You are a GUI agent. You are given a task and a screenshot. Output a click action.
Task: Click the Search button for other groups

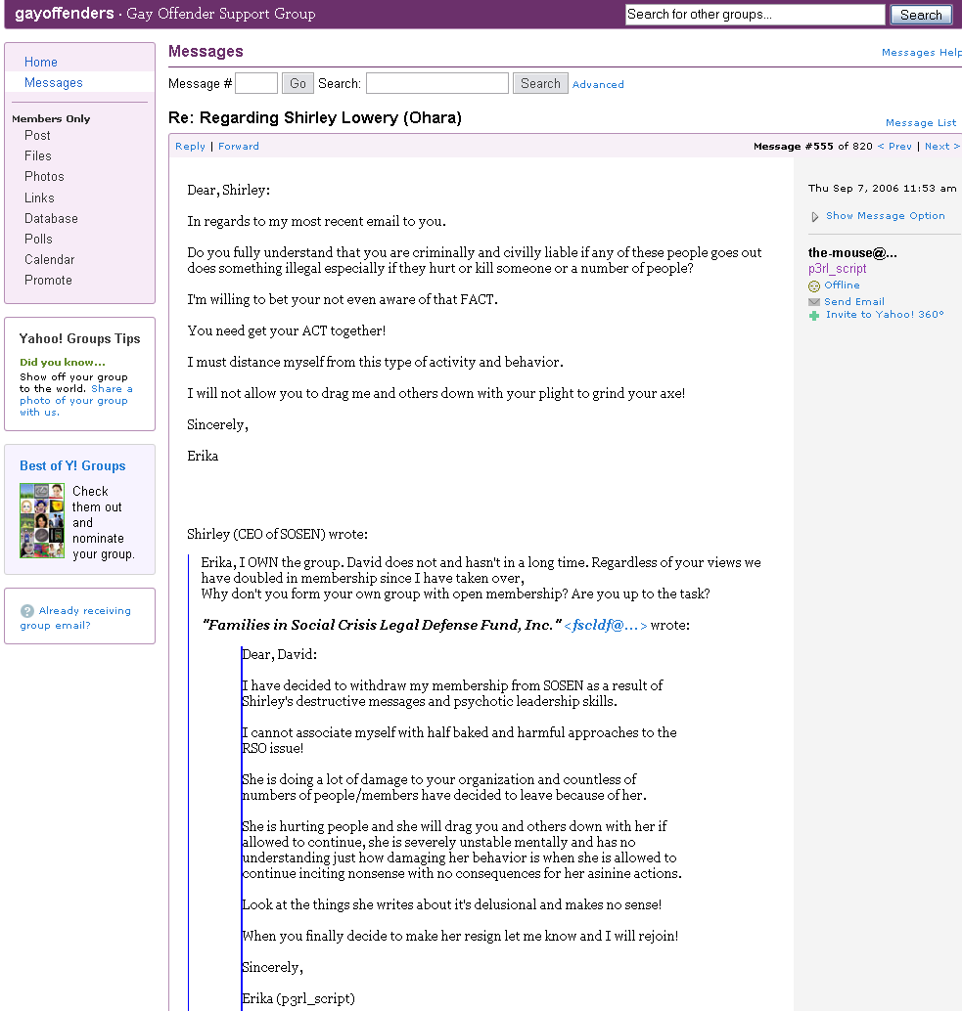coord(921,15)
